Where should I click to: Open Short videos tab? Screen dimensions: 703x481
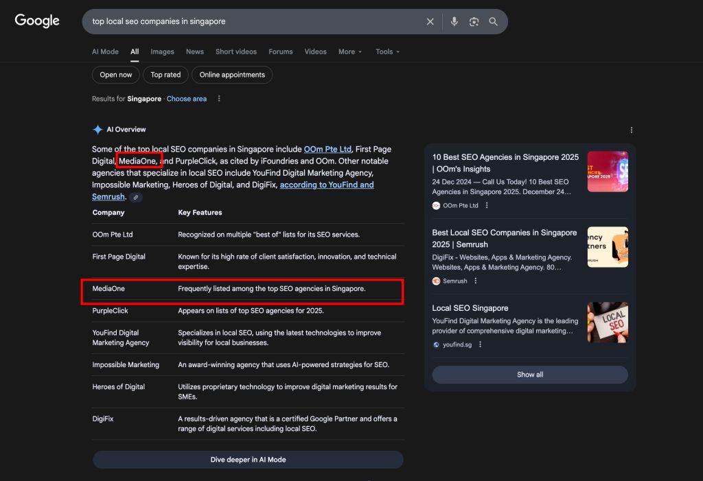(x=236, y=51)
